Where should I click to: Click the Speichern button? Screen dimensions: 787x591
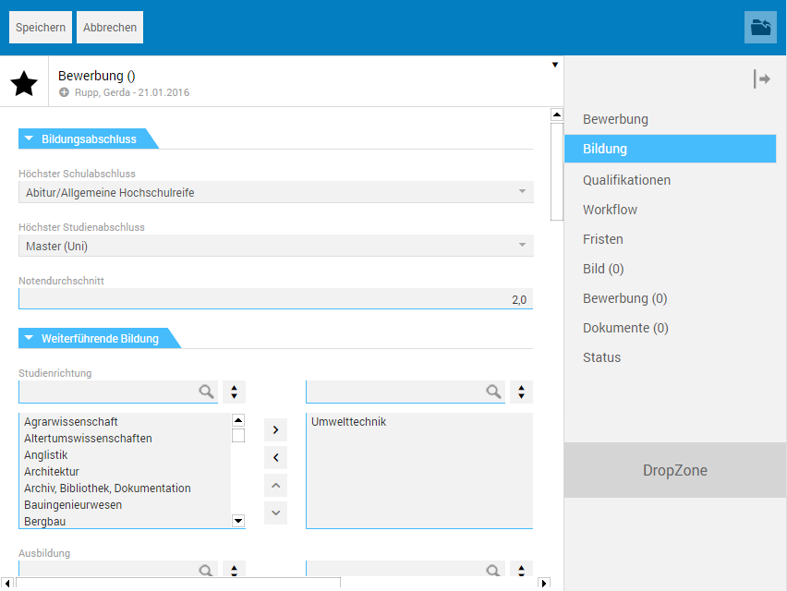[41, 28]
